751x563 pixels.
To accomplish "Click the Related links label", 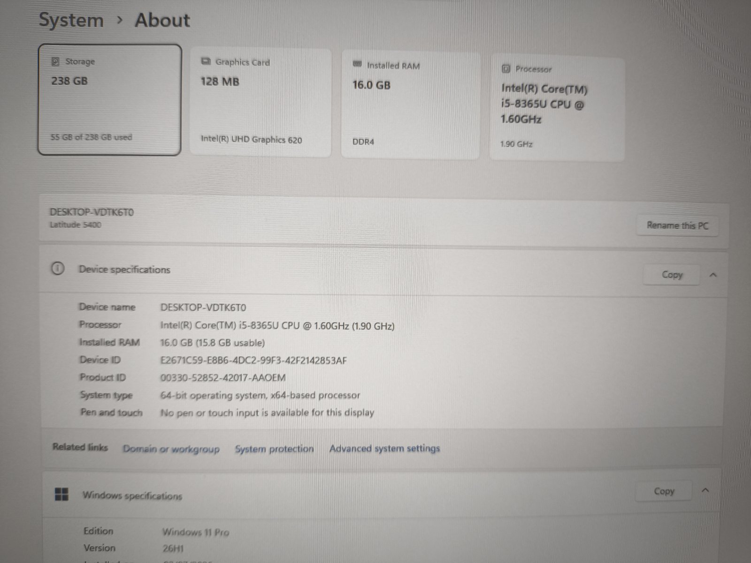I will click(80, 447).
